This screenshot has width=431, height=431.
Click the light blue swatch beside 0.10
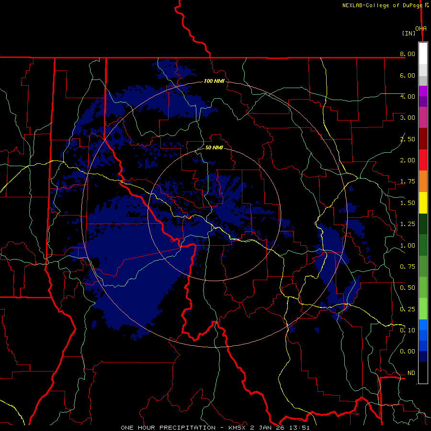[x=423, y=325]
